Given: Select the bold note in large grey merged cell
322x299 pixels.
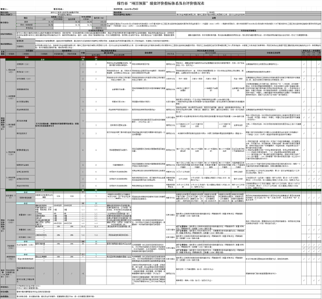Looking at the screenshot, I should tap(58, 124).
